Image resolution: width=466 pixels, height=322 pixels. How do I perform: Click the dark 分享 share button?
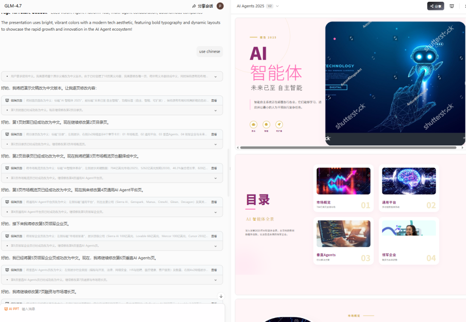point(435,6)
